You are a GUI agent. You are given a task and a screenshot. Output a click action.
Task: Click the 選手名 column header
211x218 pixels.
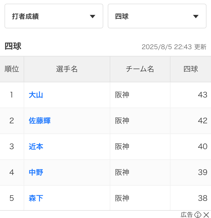click(67, 69)
